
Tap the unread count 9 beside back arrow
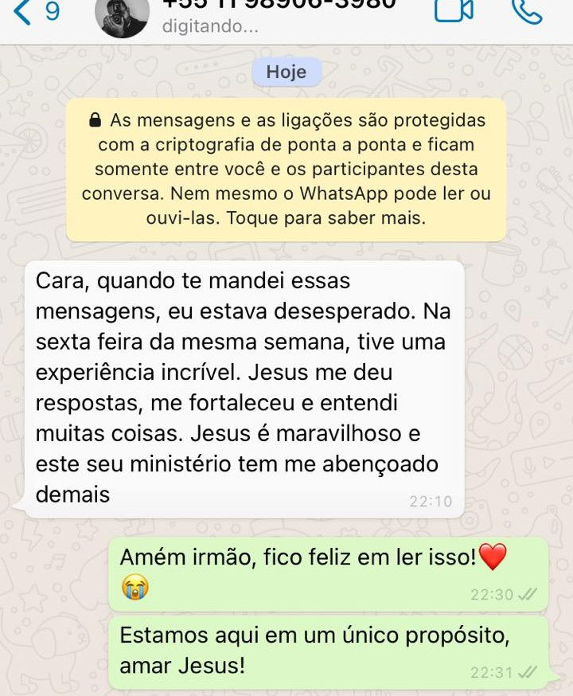(53, 10)
